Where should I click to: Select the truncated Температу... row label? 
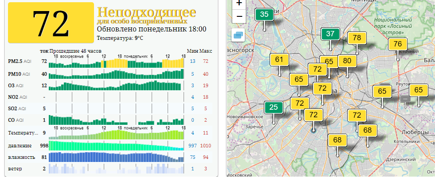(23, 133)
